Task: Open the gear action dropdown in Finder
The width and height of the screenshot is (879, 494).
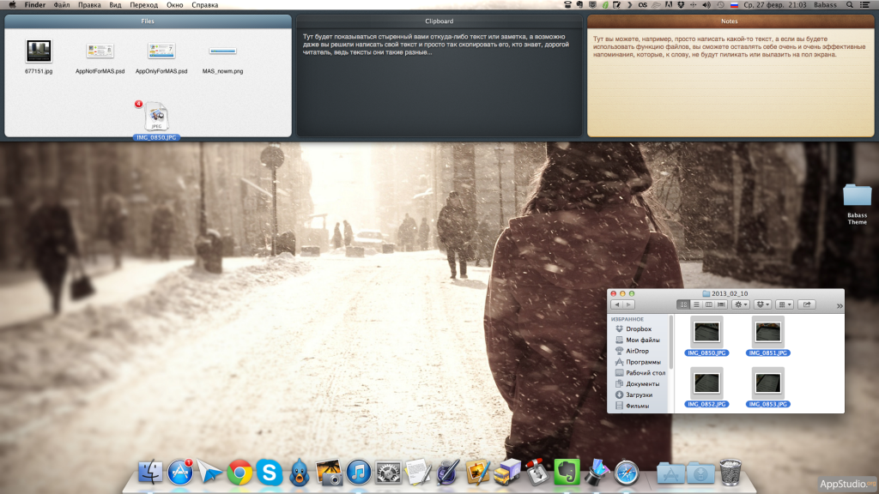Action: [x=740, y=304]
